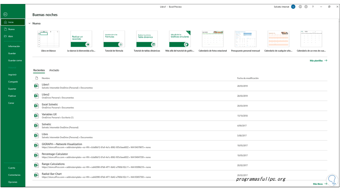The width and height of the screenshot is (340, 191).
Task: Sort by the Nombre column header
Action: (x=46, y=78)
